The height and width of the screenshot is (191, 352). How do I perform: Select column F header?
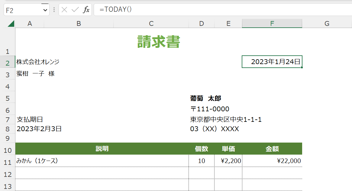point(272,24)
